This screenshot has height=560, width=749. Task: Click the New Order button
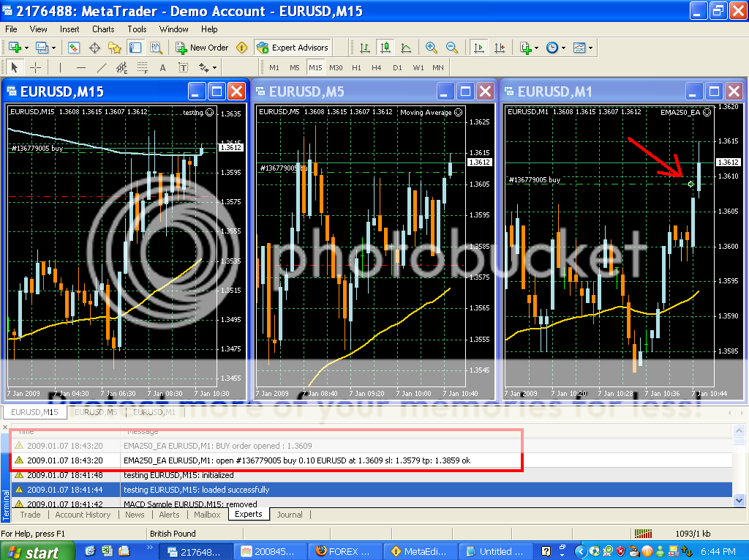pyautogui.click(x=202, y=48)
